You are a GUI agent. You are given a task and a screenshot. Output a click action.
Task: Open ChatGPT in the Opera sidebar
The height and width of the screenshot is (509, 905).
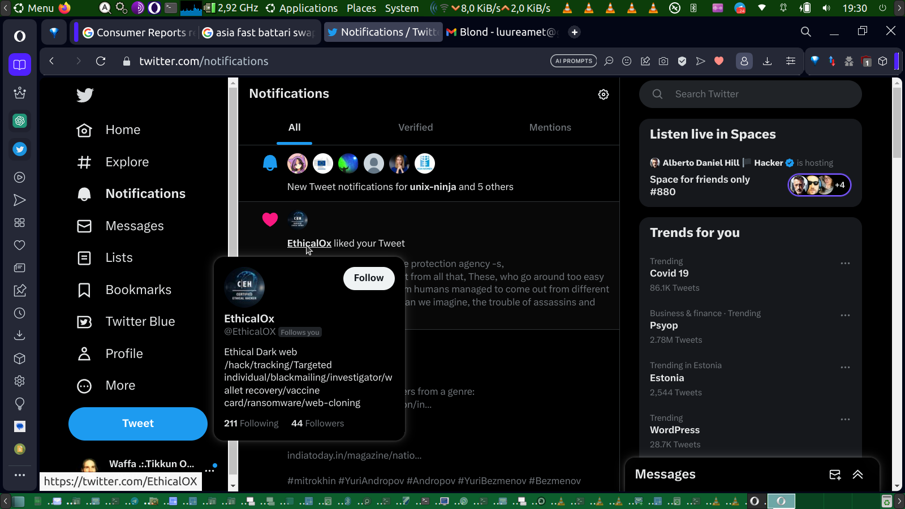[20, 120]
